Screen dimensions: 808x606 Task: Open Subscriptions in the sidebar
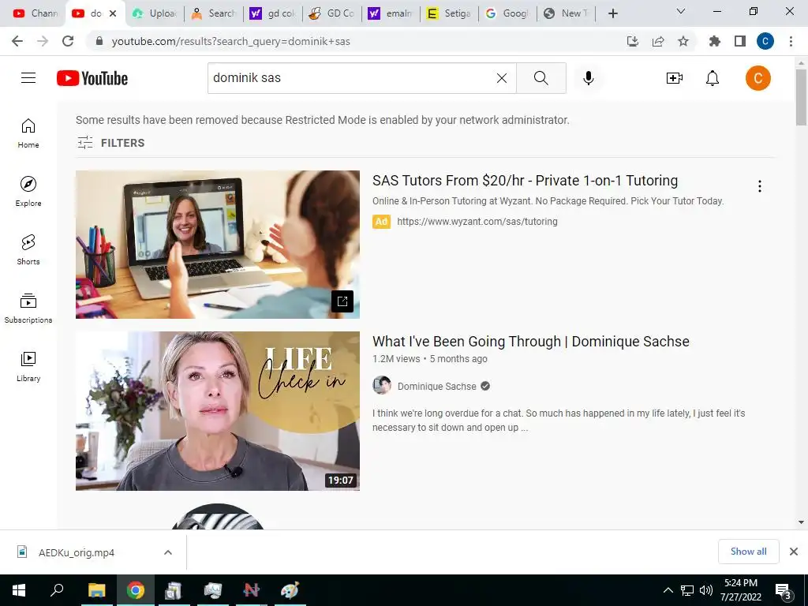click(28, 308)
